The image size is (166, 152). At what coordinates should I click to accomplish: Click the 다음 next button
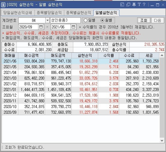click(x=158, y=20)
